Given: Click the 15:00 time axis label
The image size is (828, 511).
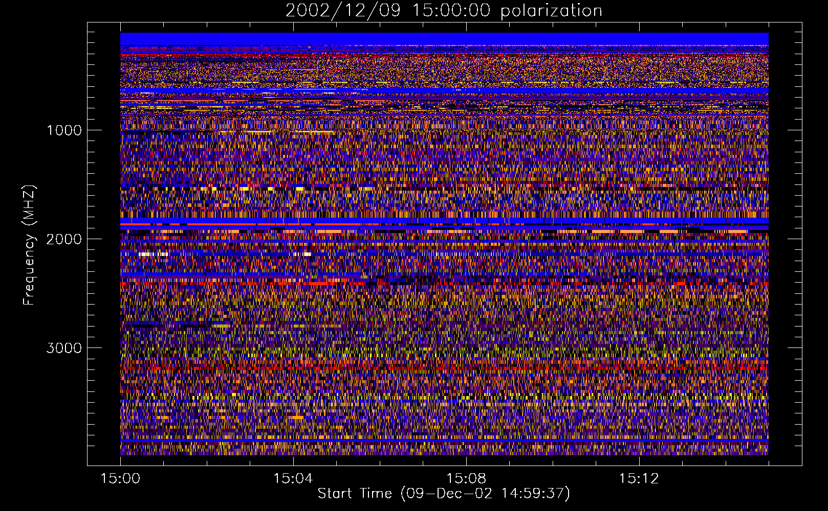Looking at the screenshot, I should point(120,479).
